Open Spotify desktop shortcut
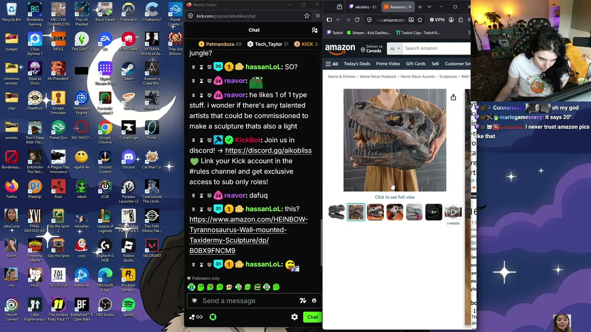This screenshot has height=332, width=591. pos(128,308)
